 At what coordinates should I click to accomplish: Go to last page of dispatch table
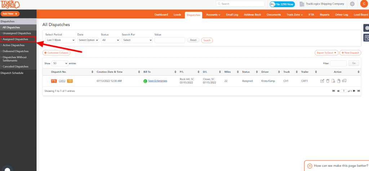coord(359,91)
